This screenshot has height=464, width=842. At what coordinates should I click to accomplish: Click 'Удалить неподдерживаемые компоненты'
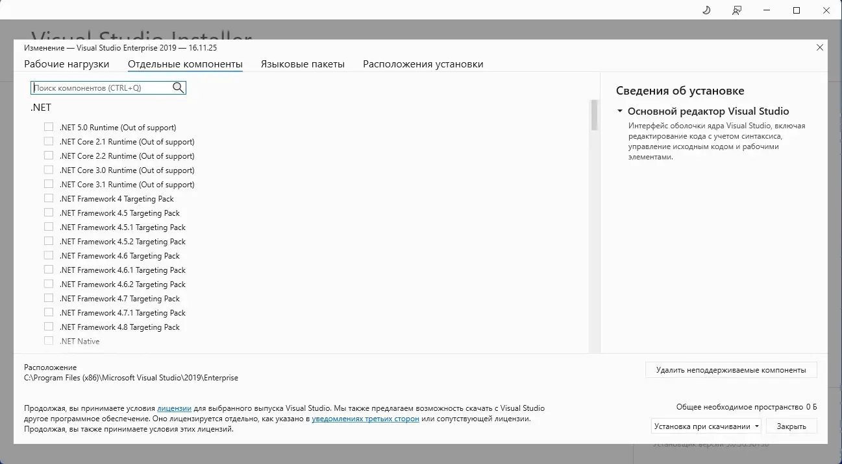point(730,369)
